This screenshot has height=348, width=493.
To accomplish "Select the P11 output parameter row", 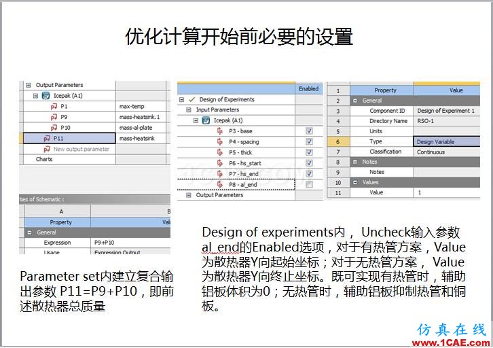I will (x=69, y=139).
